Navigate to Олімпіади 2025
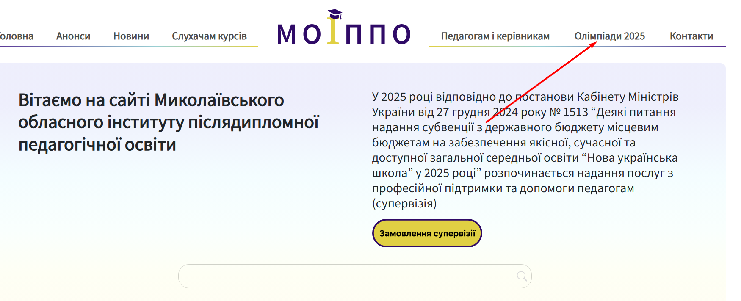Image resolution: width=741 pixels, height=301 pixels. point(609,36)
